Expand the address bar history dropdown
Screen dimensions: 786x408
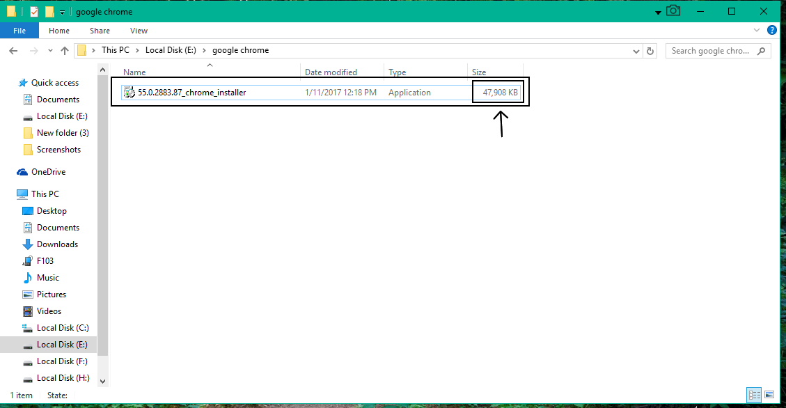[636, 50]
